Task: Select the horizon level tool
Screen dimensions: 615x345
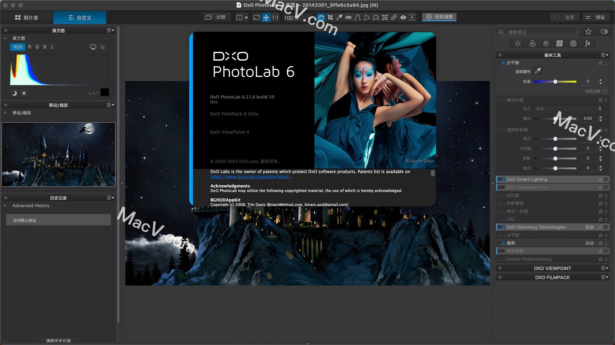Action: click(x=348, y=17)
